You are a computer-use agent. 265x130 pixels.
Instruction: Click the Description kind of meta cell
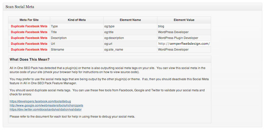point(59,38)
